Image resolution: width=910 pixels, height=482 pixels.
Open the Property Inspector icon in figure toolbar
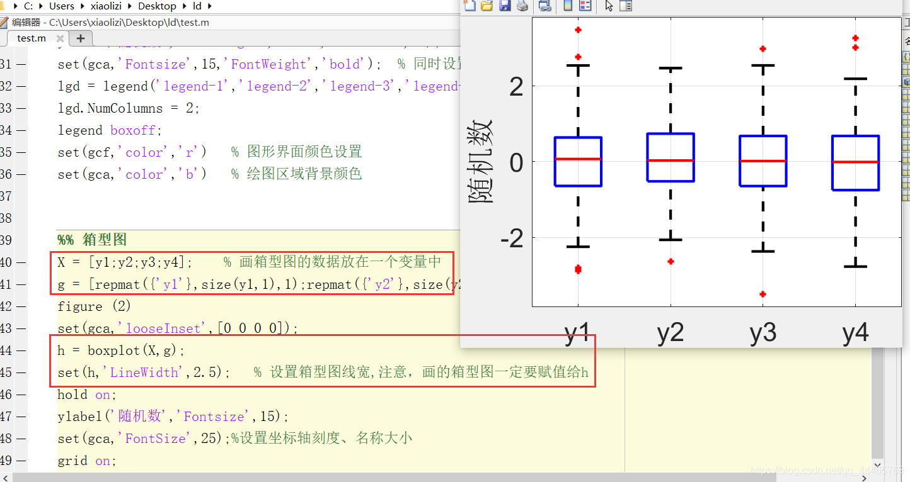626,6
